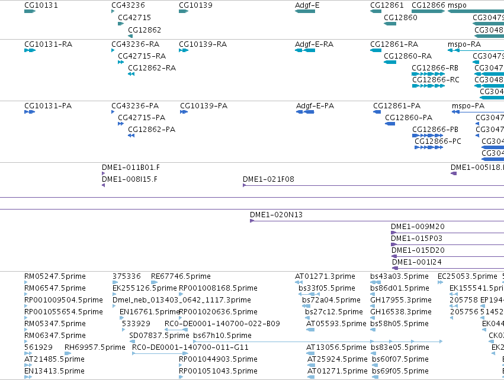Select the CG10139 gene feature

(x=196, y=5)
